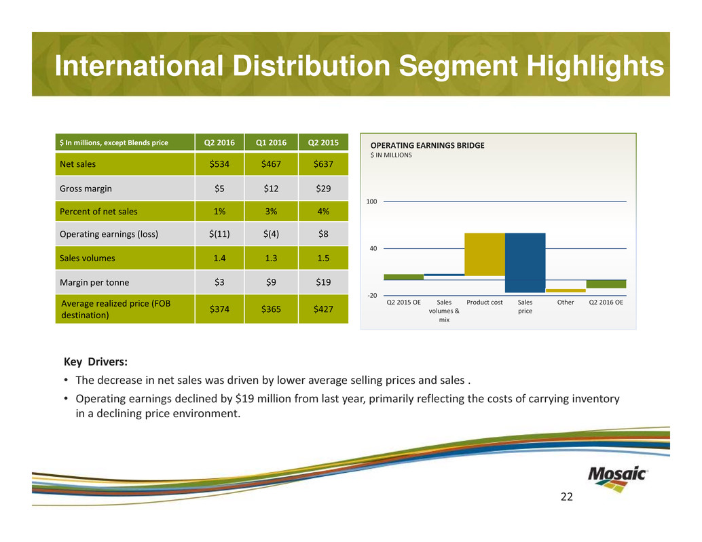The height and width of the screenshot is (542, 702).
Task: Click the bullet about operating earnings decline
Action: tap(346, 406)
